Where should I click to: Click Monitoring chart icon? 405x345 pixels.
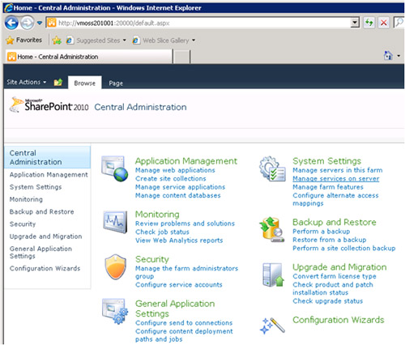[x=115, y=222]
